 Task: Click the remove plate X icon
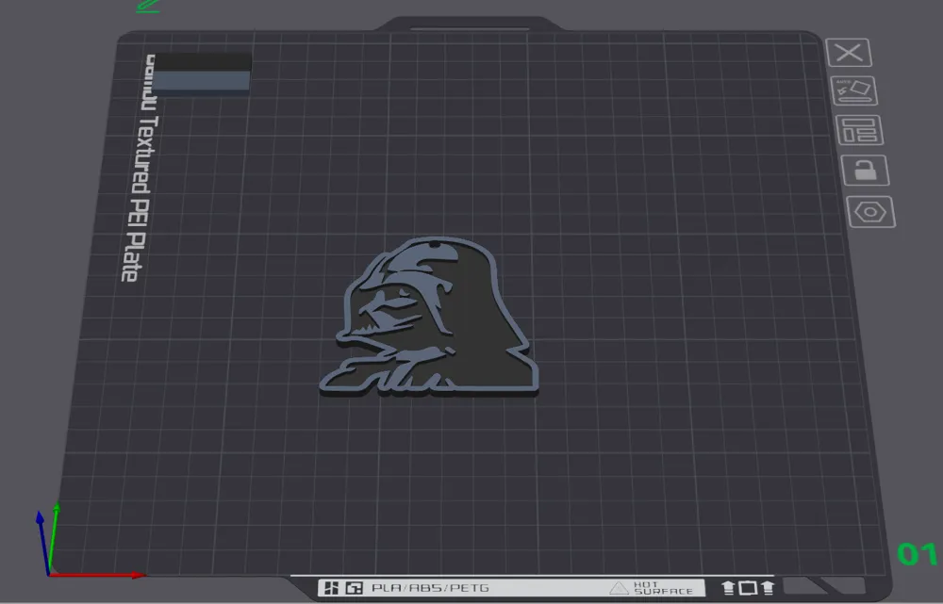(849, 53)
